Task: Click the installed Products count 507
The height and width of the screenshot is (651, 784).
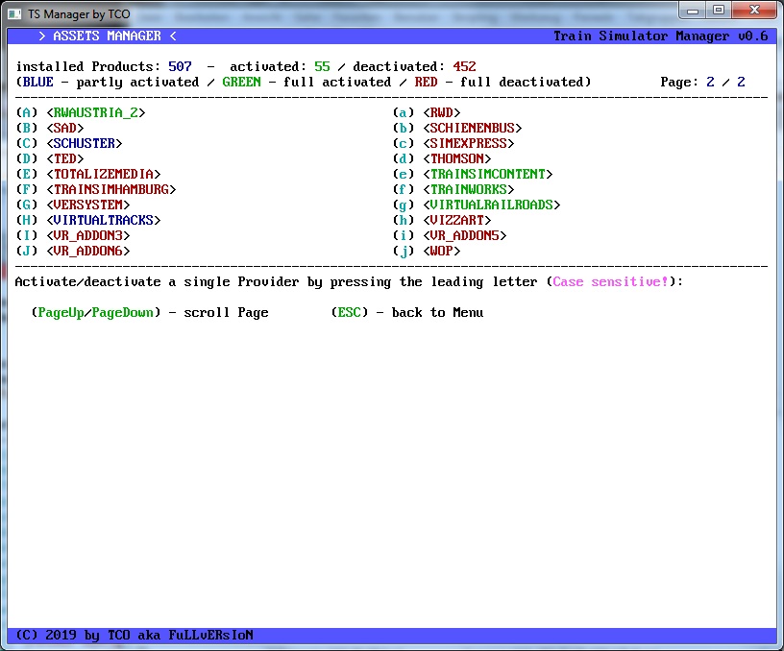Action: [180, 67]
